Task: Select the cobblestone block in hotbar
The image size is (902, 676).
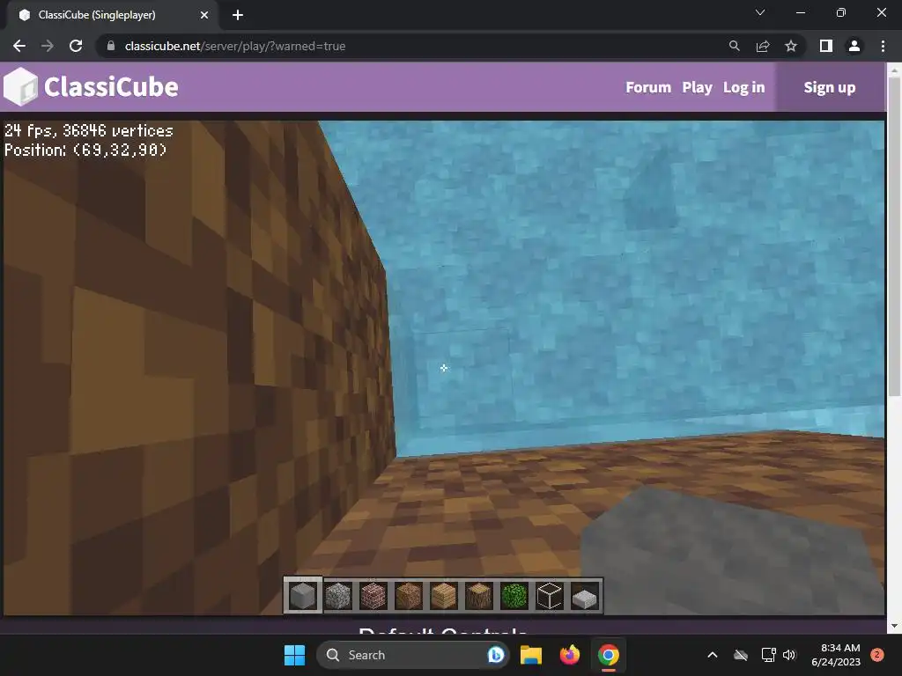Action: point(338,596)
